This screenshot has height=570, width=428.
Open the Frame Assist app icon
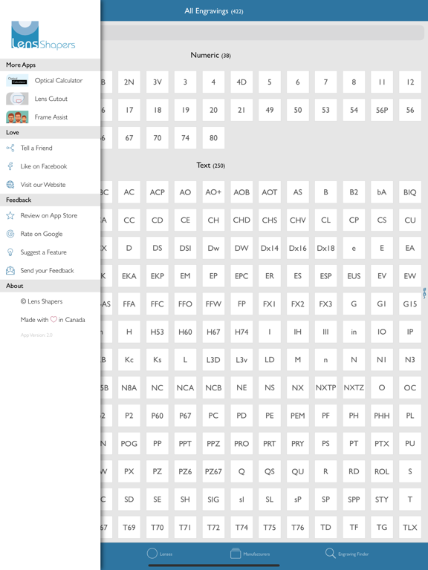(x=17, y=117)
